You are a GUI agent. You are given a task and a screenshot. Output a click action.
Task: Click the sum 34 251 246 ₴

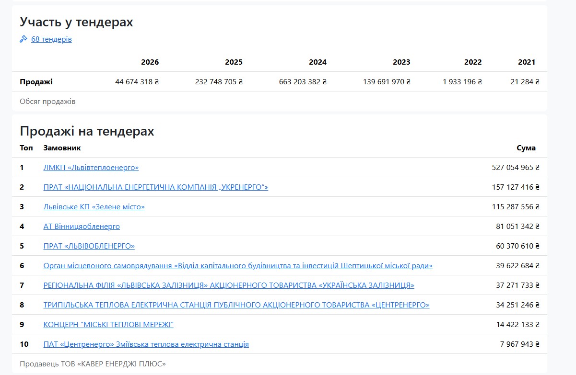pyautogui.click(x=518, y=305)
